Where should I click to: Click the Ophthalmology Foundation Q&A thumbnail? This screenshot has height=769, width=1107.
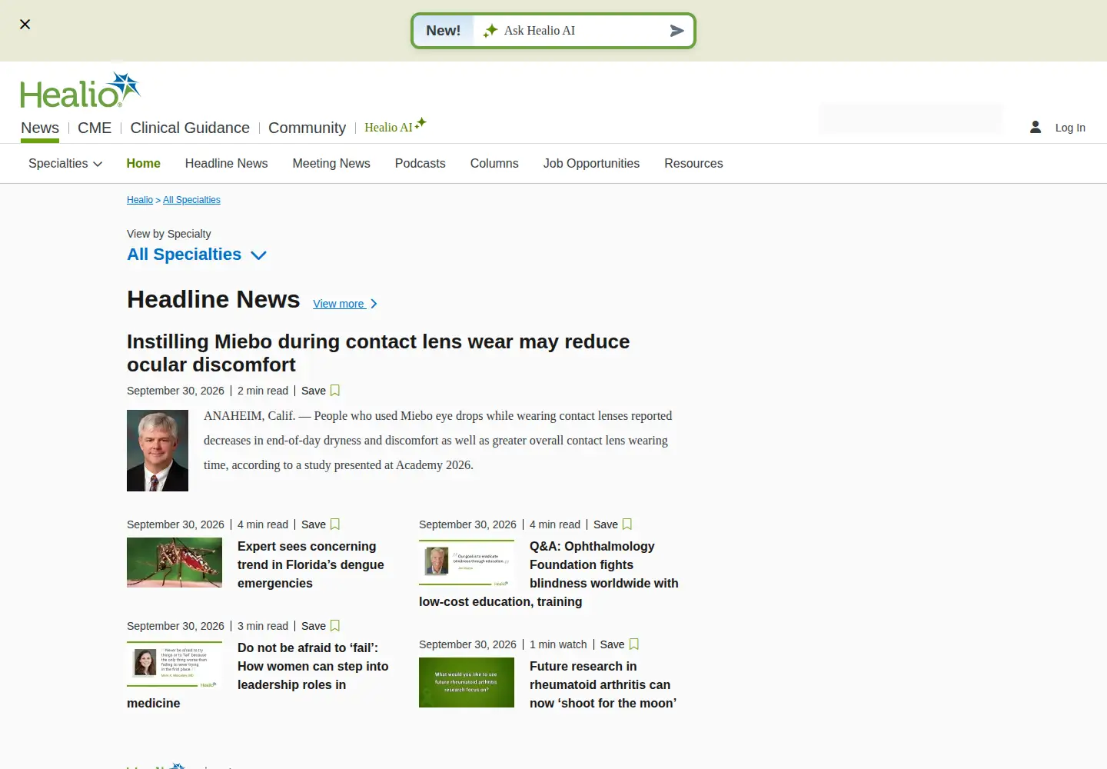[x=467, y=563]
